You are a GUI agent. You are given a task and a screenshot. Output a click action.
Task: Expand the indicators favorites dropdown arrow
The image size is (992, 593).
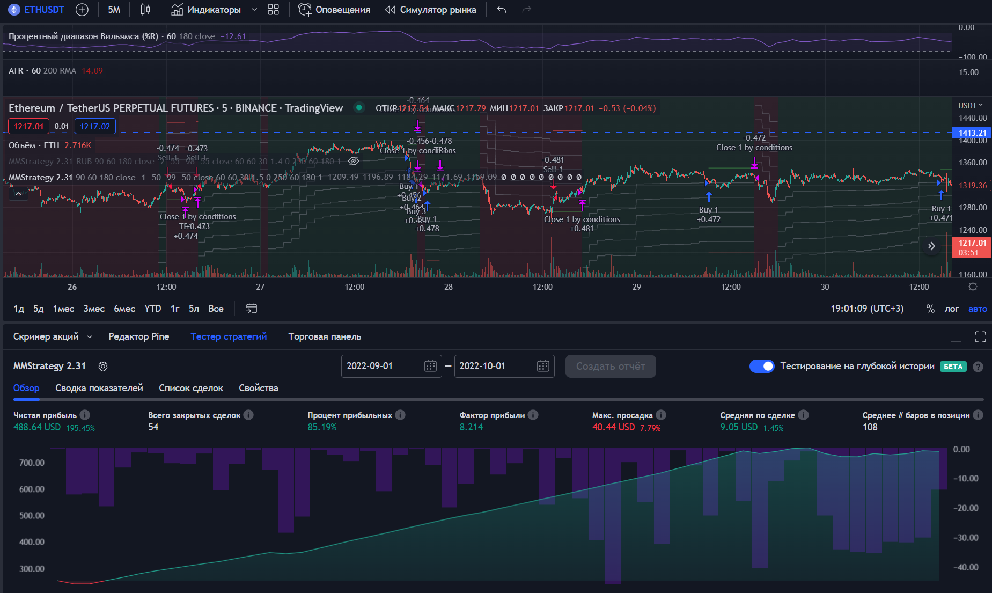click(254, 10)
